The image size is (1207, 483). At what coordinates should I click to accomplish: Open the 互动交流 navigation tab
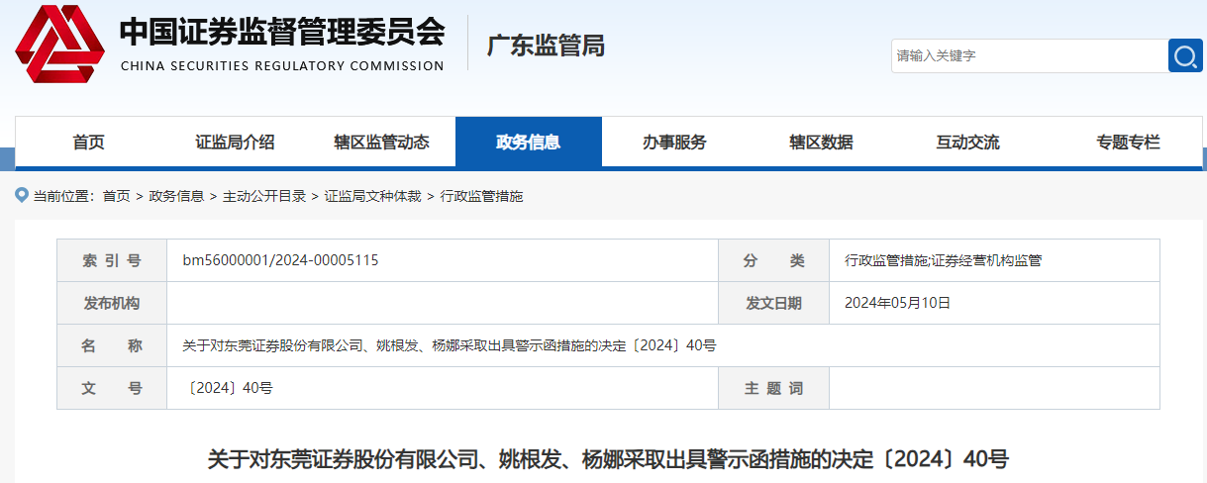click(x=968, y=143)
